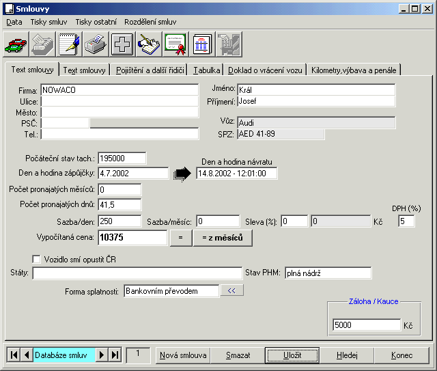This screenshot has width=437, height=371.
Task: Click Forma splatnosti field Bankovním převodem
Action: point(171,291)
